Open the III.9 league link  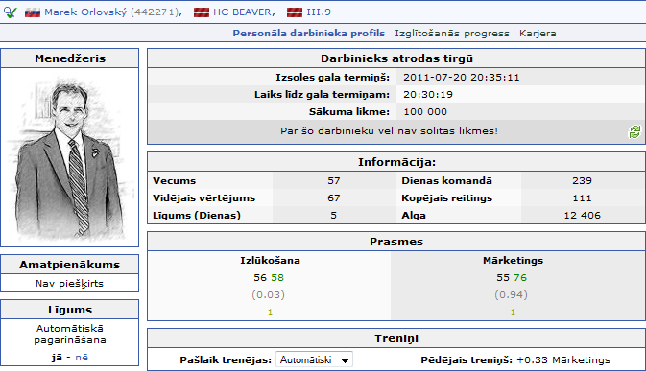(x=319, y=12)
